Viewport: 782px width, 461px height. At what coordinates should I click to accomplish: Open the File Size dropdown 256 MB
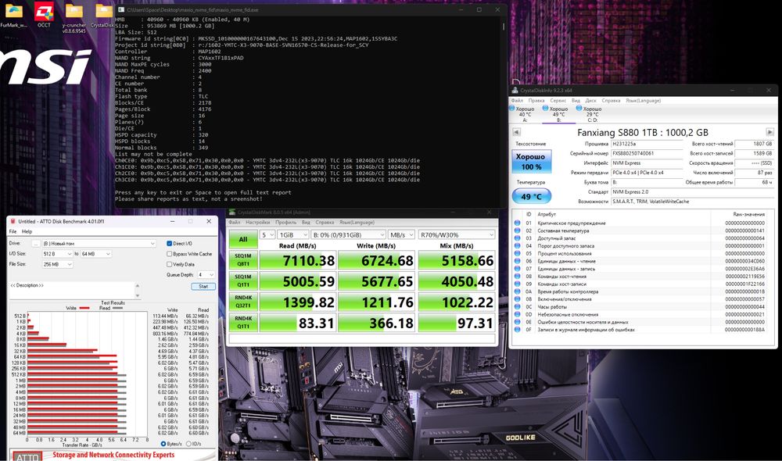pos(57,265)
